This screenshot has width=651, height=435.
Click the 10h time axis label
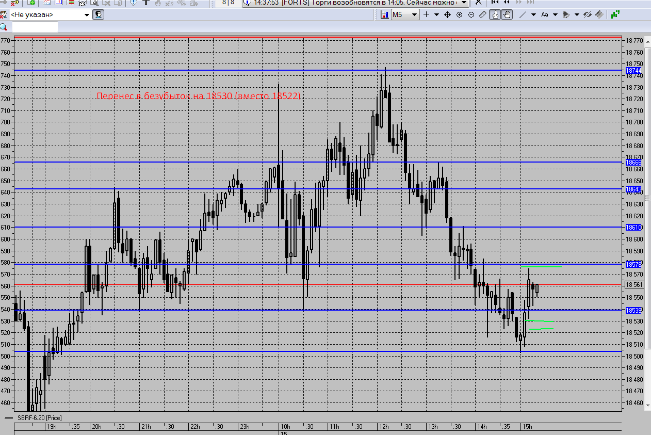point(285,427)
